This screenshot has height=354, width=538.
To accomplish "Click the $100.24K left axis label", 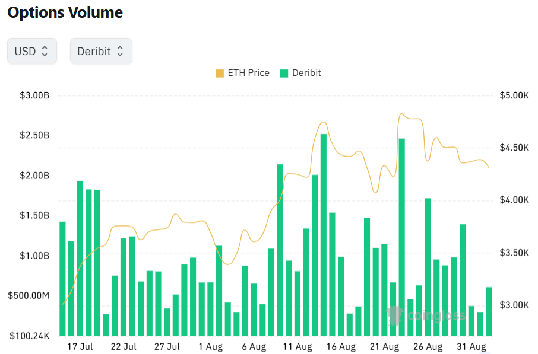I will click(x=30, y=336).
